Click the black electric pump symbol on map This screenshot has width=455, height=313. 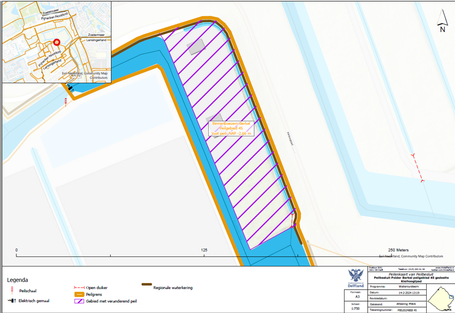pyautogui.click(x=69, y=87)
